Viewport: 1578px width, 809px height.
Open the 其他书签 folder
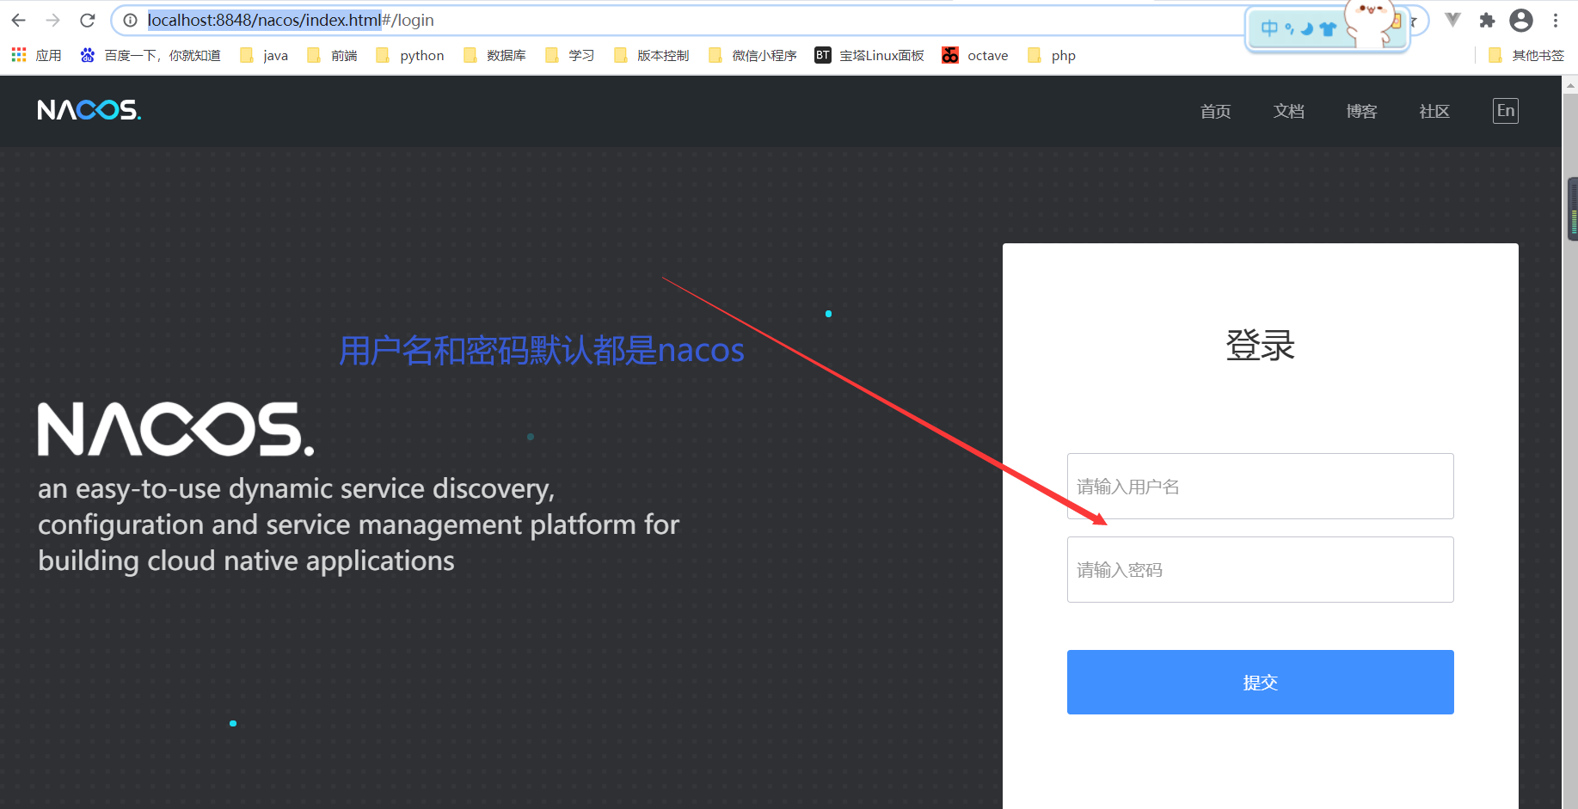1526,55
